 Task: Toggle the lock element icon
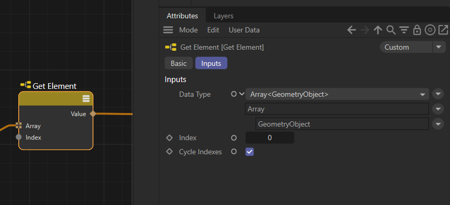pos(417,30)
